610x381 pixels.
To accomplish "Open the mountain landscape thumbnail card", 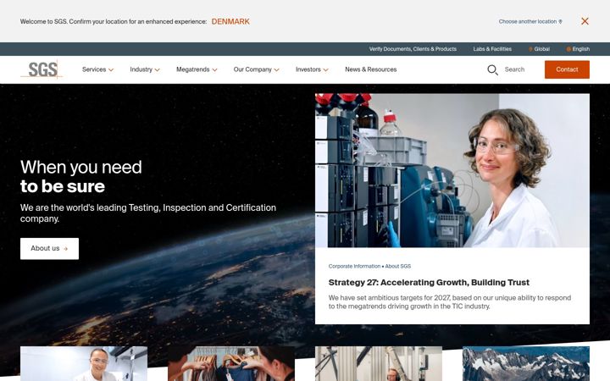I will [526, 363].
